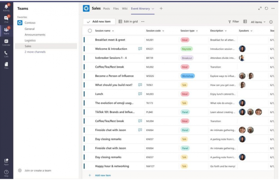Open the Logistics channel
279x180 pixels.
point(30,40)
